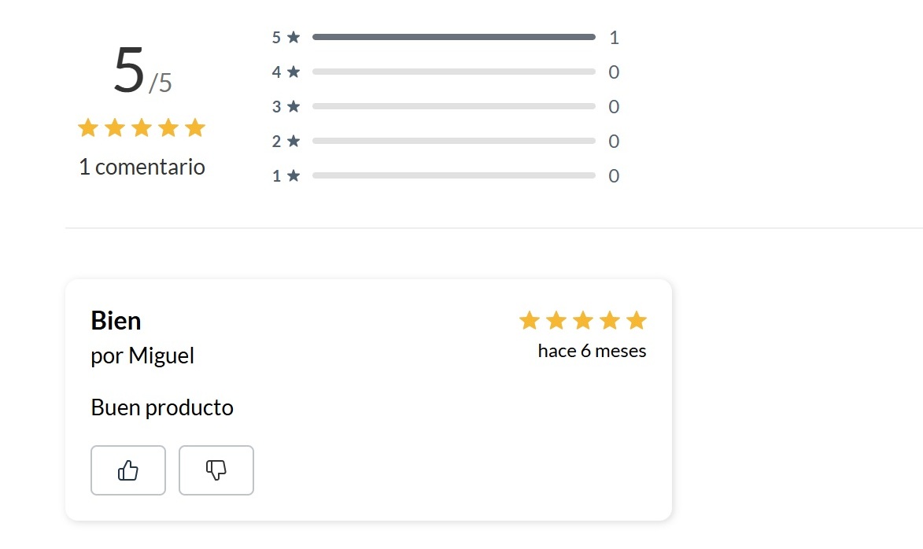The image size is (923, 549).
Task: Click the empty bar for the 4-star rating
Action: [453, 72]
